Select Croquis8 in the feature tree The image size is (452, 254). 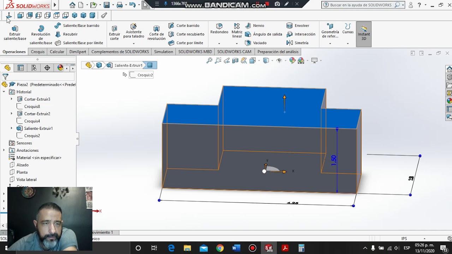32,107
